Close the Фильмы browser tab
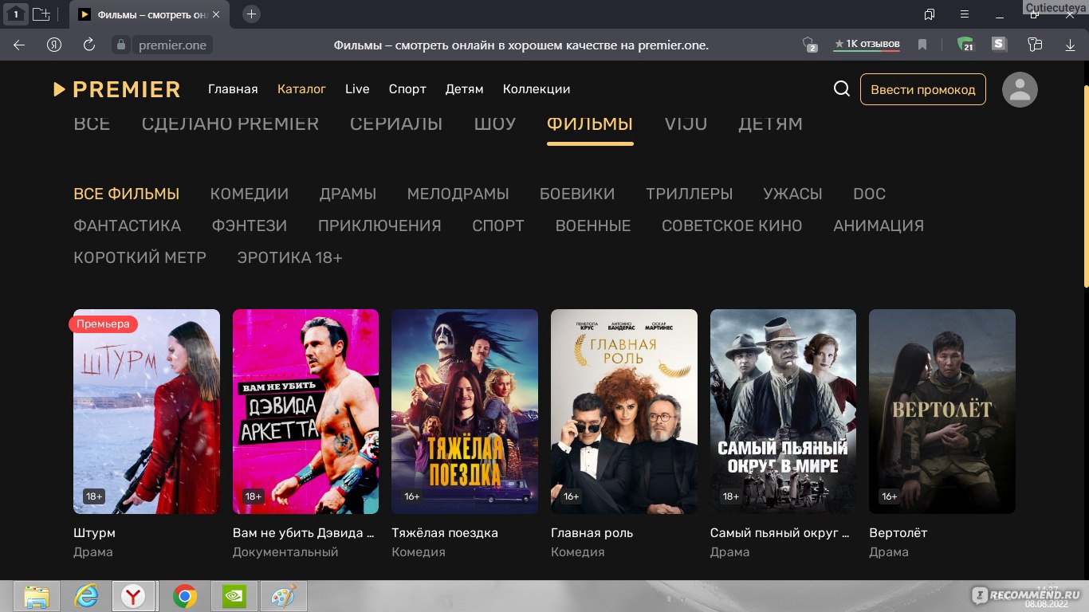The width and height of the screenshot is (1089, 612). [x=217, y=14]
